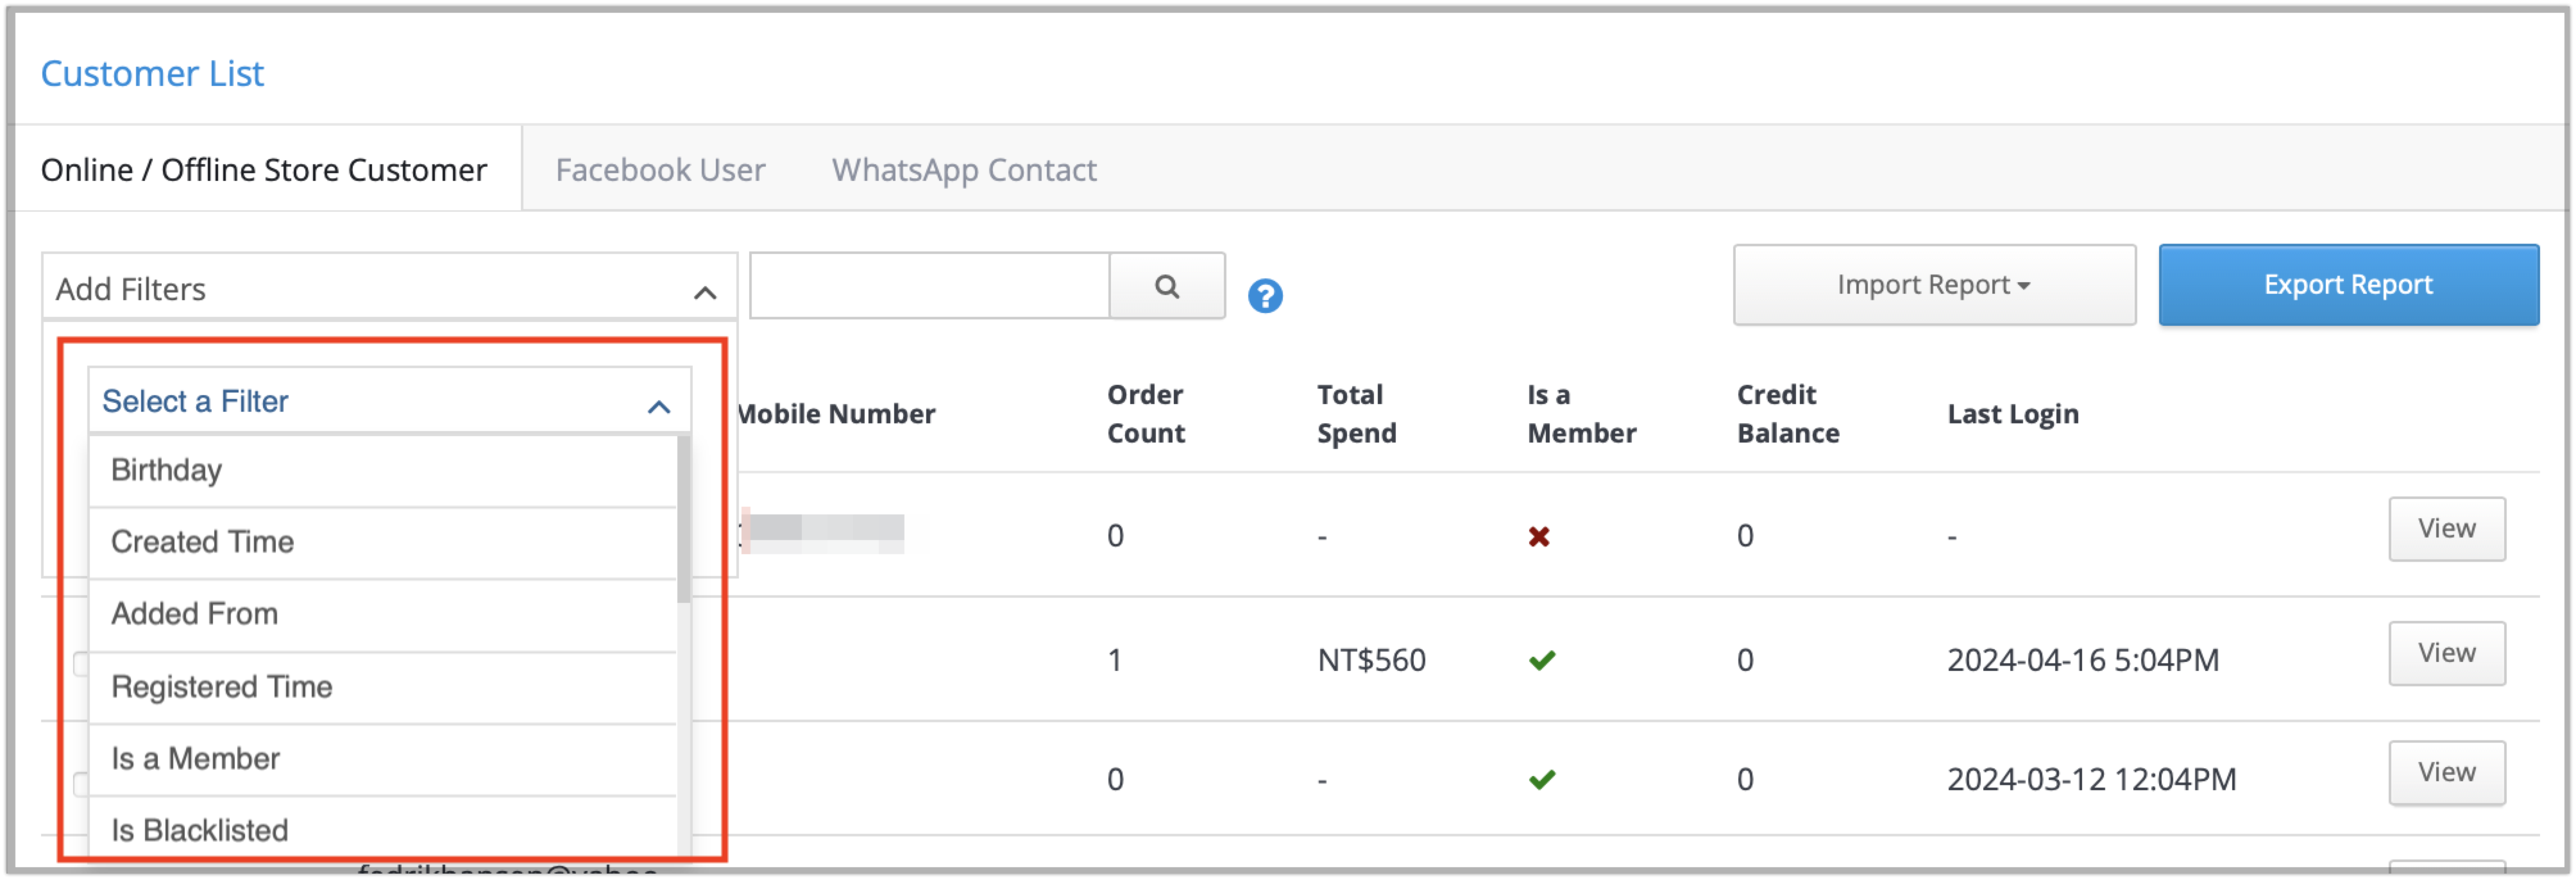Click the green checkmark in NT$560 row
The width and height of the screenshot is (2576, 880).
coord(1542,660)
